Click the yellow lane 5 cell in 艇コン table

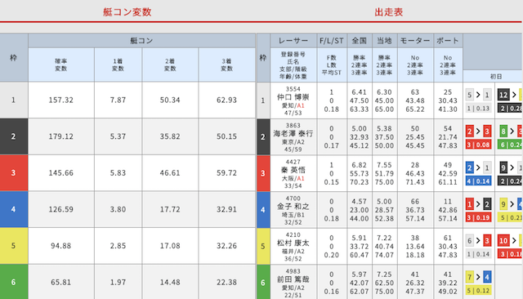point(14,246)
